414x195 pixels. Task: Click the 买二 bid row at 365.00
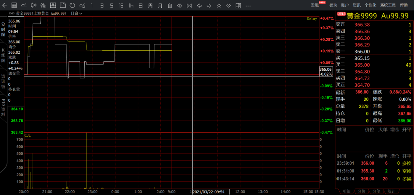[x=374, y=65]
